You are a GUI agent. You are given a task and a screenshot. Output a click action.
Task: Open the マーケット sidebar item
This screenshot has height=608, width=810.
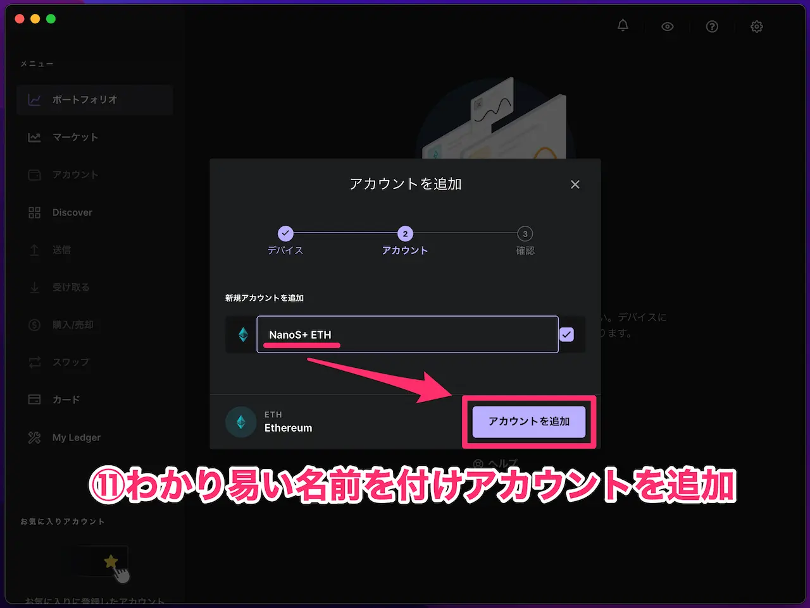click(x=95, y=137)
